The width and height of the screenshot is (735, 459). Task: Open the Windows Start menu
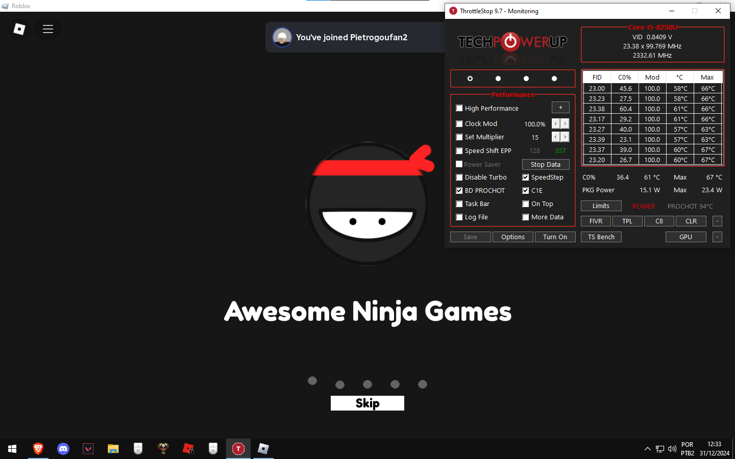pyautogui.click(x=12, y=449)
